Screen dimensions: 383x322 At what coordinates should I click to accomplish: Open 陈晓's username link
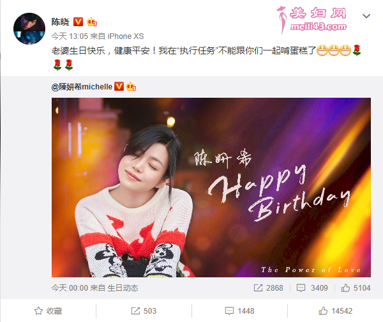coord(61,22)
